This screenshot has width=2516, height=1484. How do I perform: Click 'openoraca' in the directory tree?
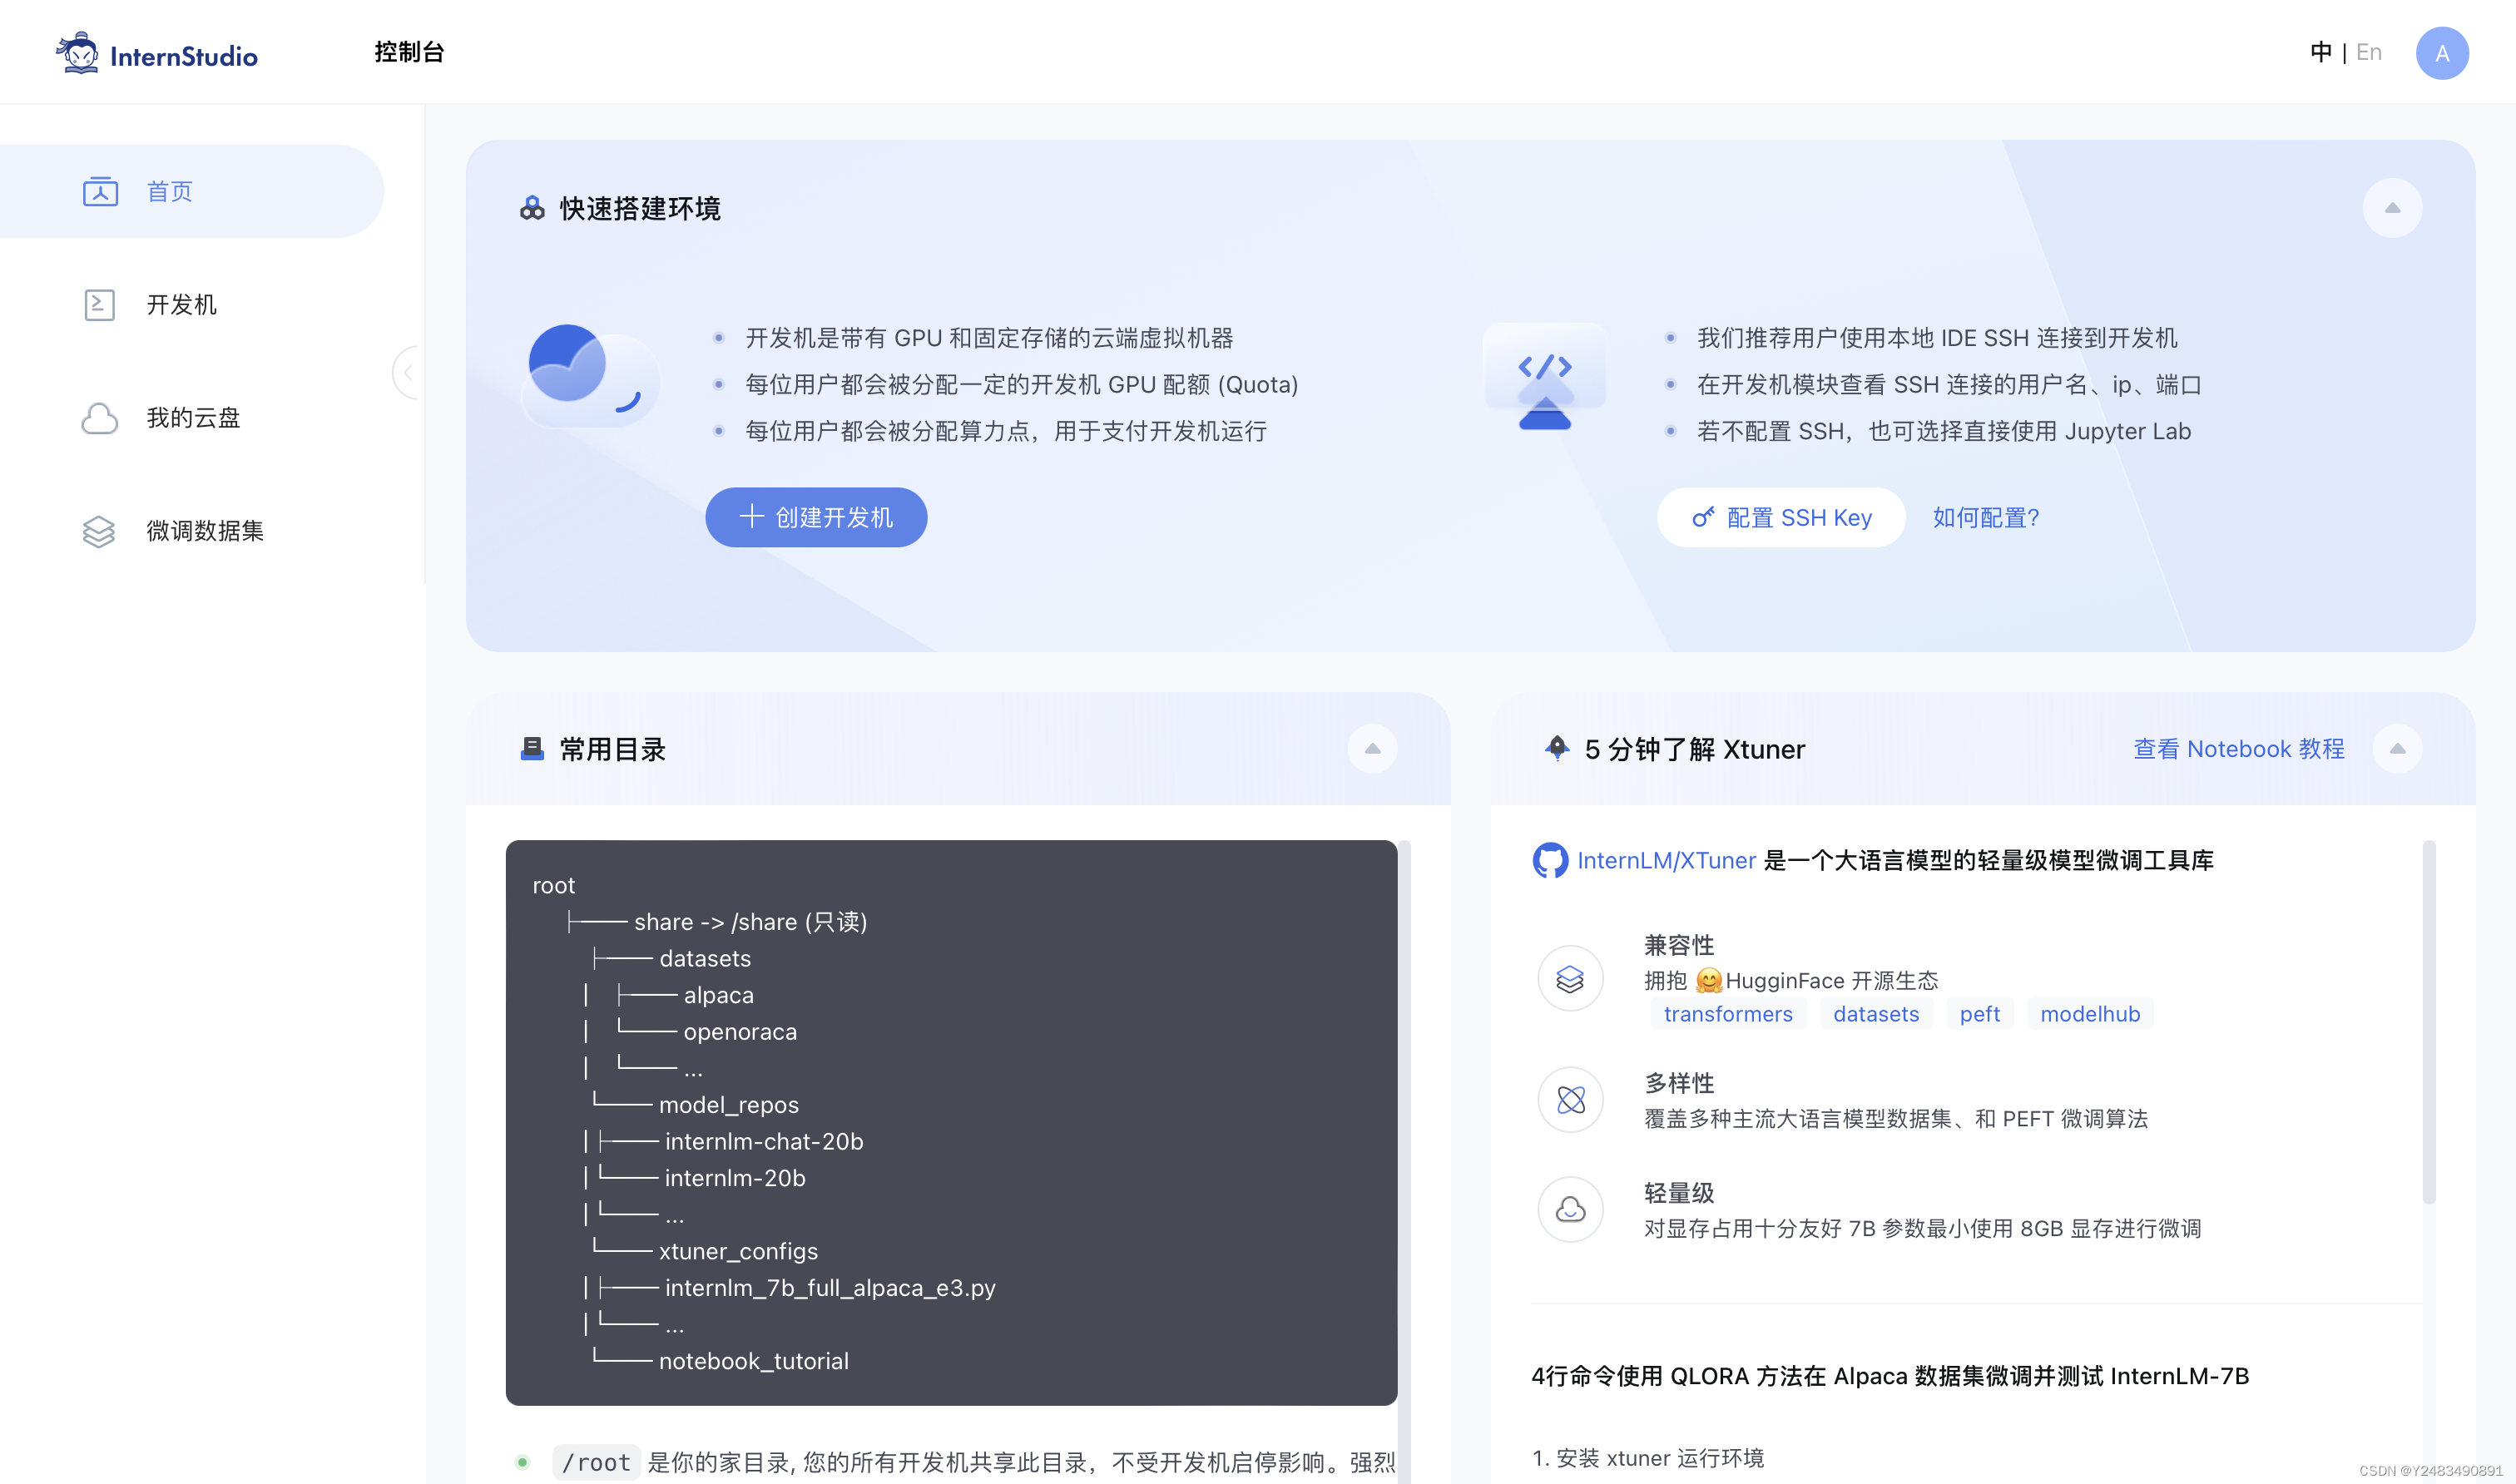pos(740,1031)
